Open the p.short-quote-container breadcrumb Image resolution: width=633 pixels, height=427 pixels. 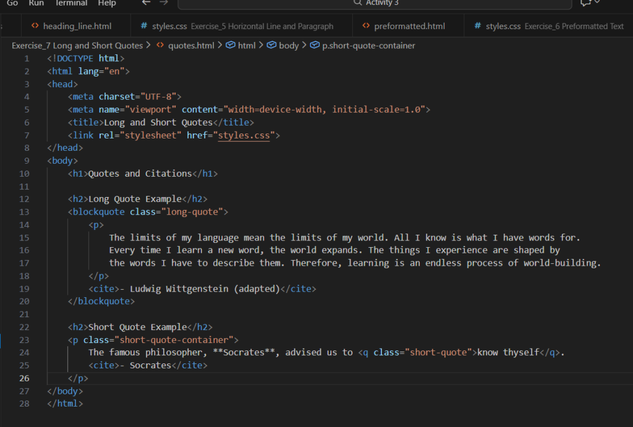368,45
